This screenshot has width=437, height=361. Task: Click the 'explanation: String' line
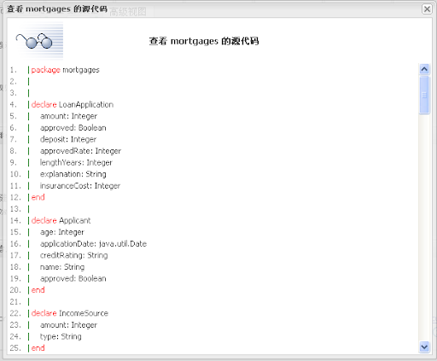pos(73,174)
